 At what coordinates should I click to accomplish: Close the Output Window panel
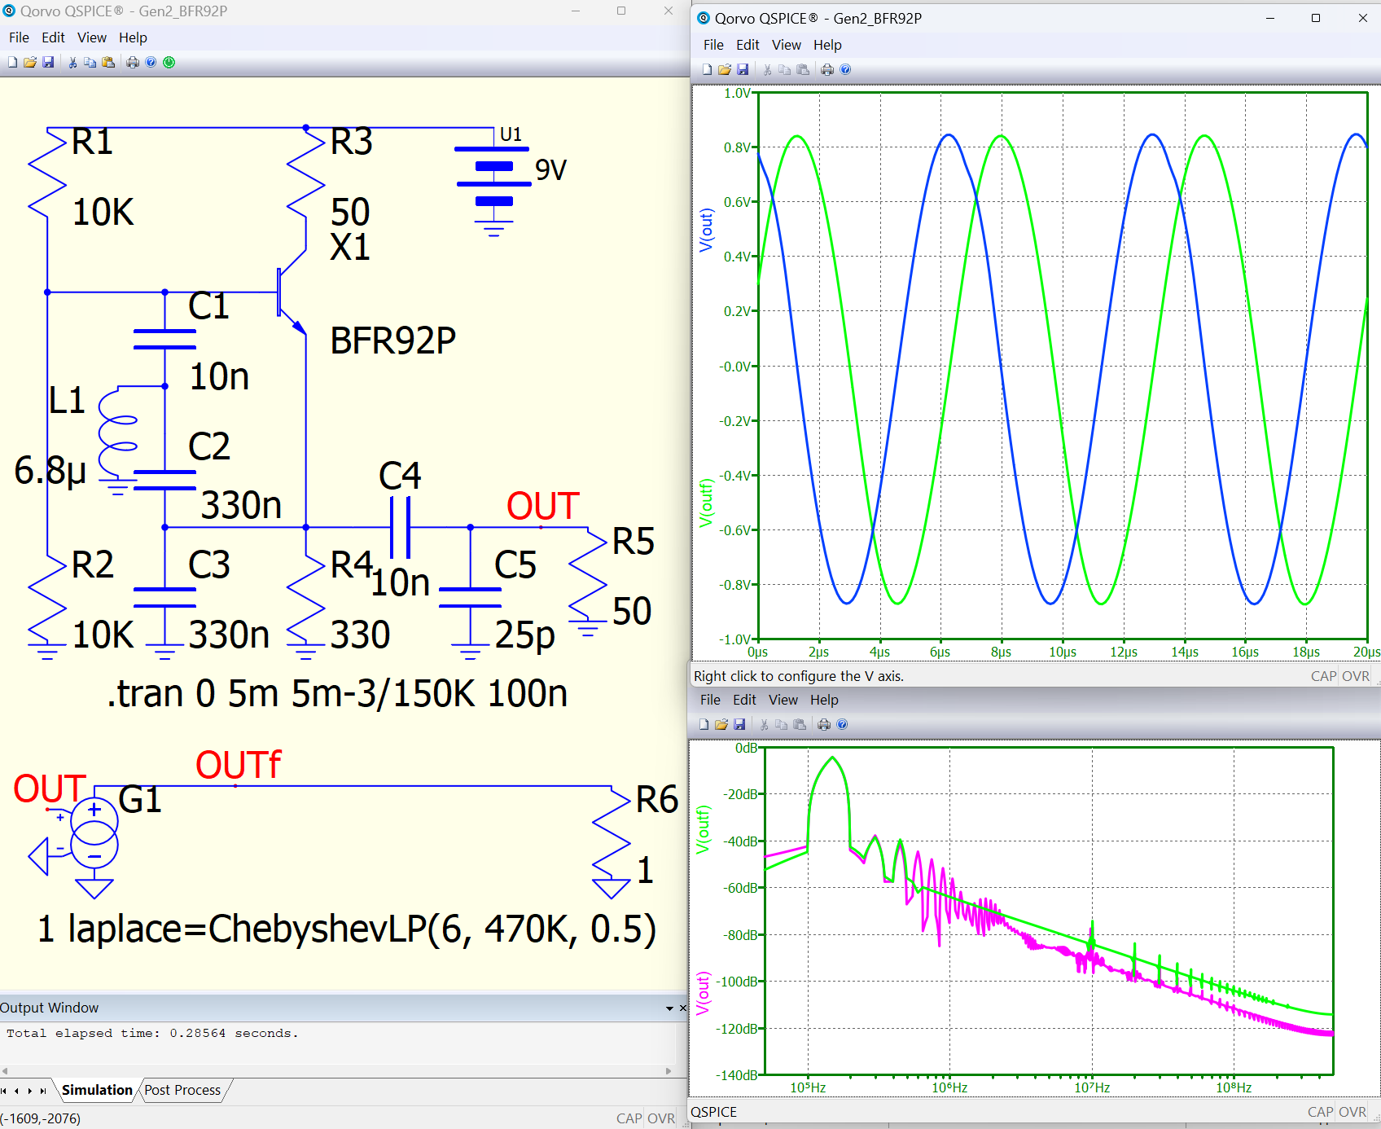683,1008
